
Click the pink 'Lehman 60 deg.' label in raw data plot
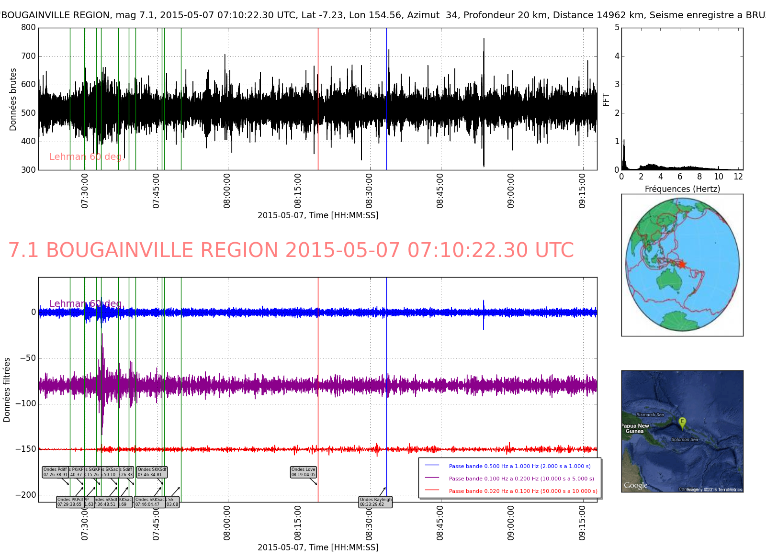[87, 157]
